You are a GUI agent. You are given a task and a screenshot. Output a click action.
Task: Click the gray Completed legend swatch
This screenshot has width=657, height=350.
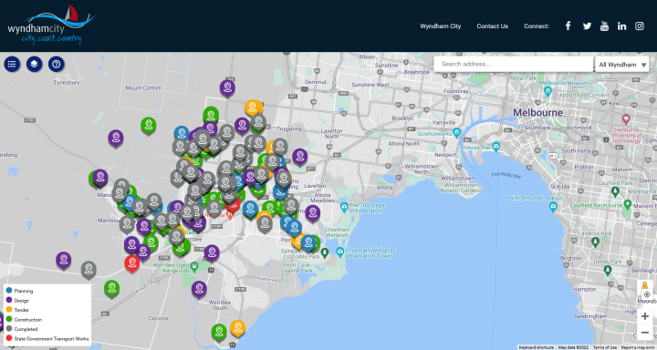point(9,329)
